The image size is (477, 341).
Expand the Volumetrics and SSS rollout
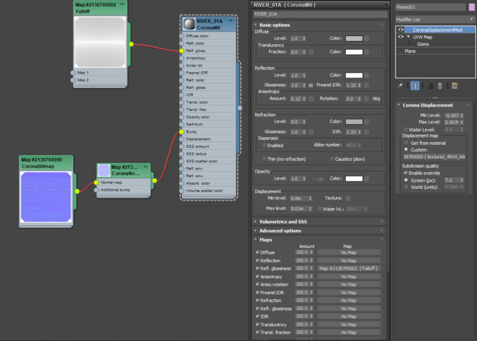click(x=283, y=221)
